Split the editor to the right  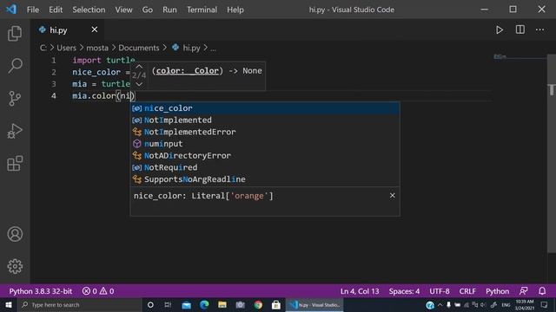tap(520, 29)
